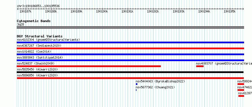This screenshot has height=107, width=252.
Task: Open the DGV Structural Variants track title
Action: click(x=40, y=36)
